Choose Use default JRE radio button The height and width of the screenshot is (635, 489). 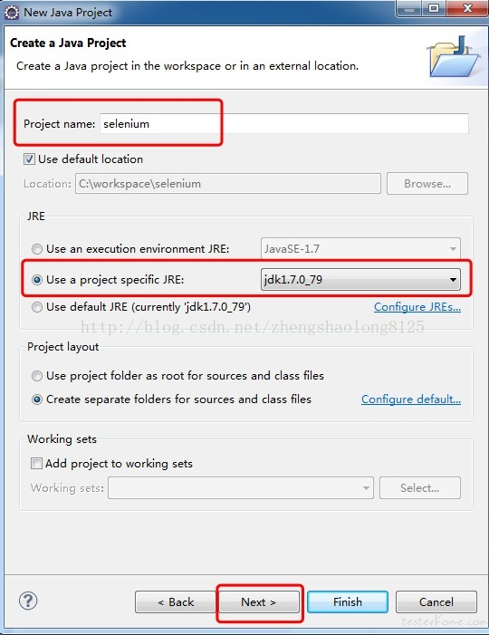pyautogui.click(x=37, y=307)
